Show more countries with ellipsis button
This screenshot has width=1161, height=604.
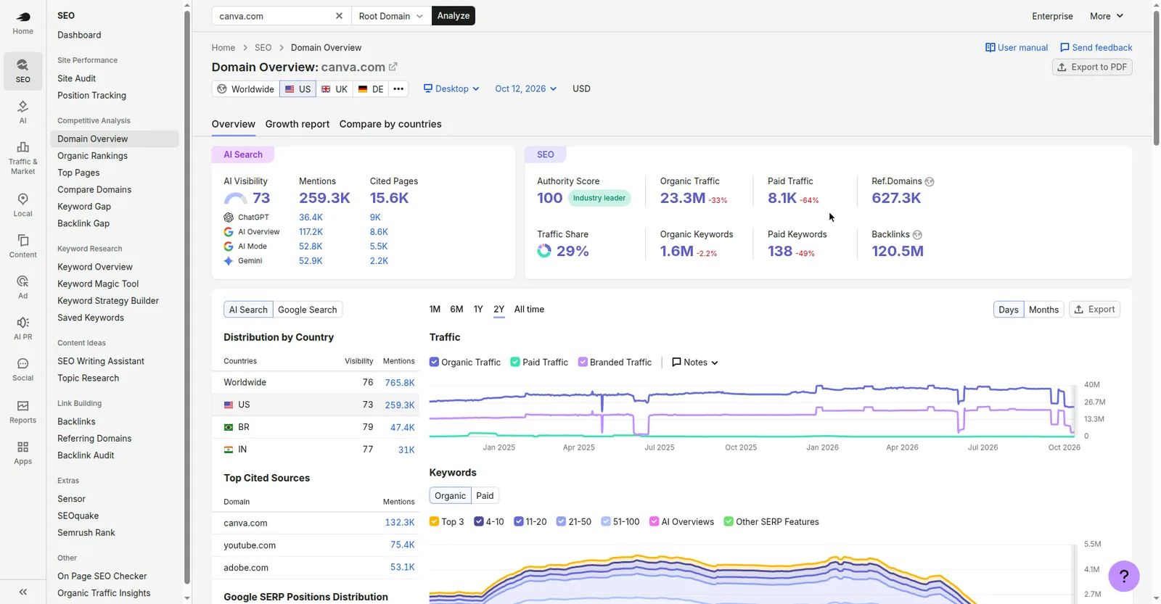coord(398,88)
